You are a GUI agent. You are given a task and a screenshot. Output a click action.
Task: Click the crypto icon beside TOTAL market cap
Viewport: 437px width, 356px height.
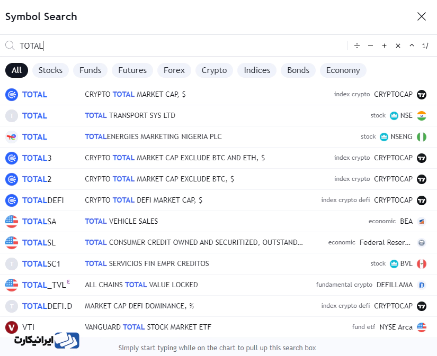point(12,95)
